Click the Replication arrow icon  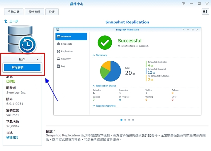pos(58,51)
